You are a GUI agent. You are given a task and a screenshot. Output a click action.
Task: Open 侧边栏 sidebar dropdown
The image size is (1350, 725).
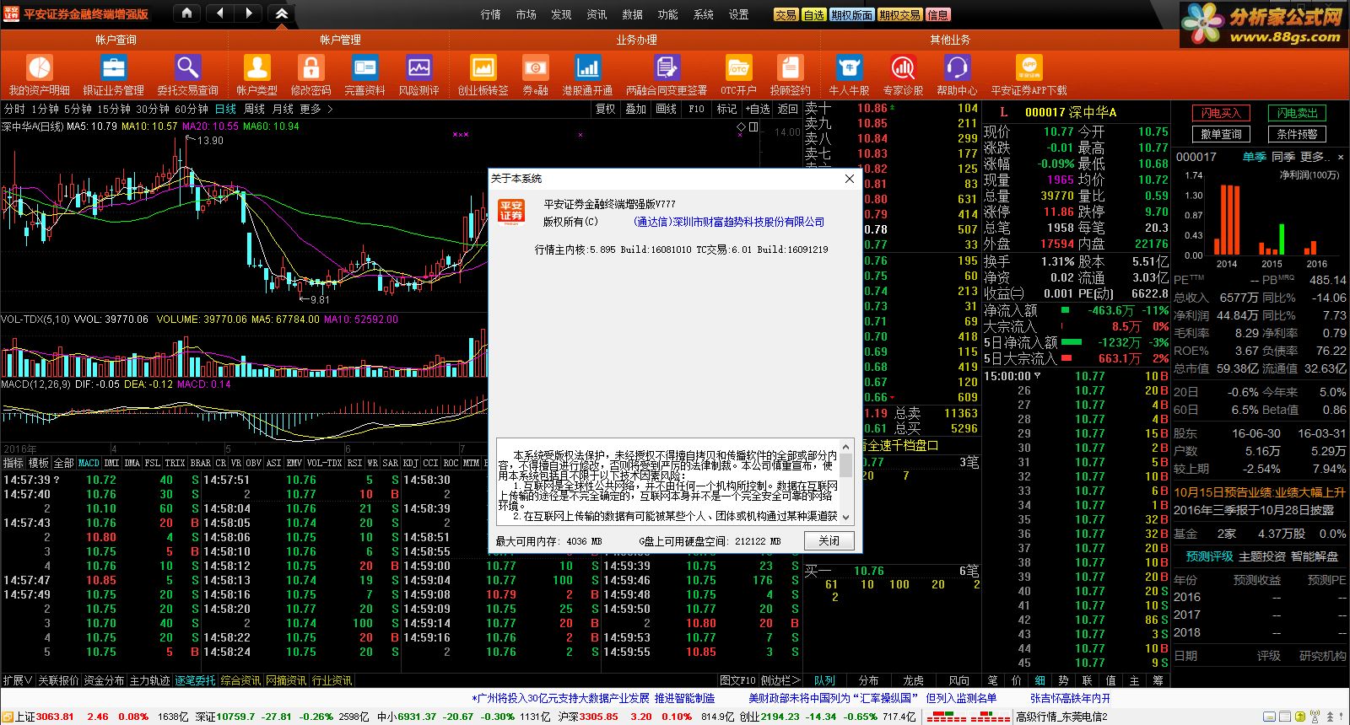pos(780,680)
